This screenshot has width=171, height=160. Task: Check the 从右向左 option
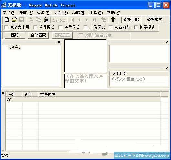click(111, 27)
